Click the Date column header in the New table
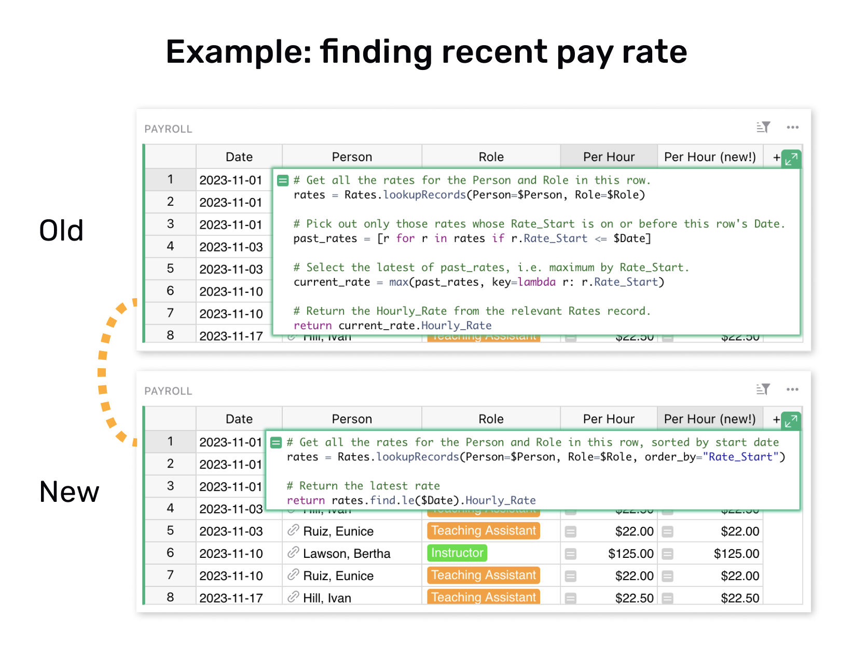 [x=239, y=418]
